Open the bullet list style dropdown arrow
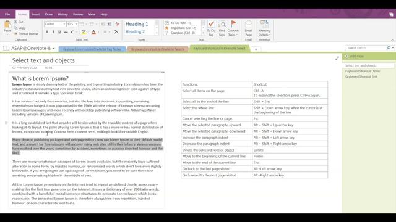Screen dimensions: 396x222 87,24
